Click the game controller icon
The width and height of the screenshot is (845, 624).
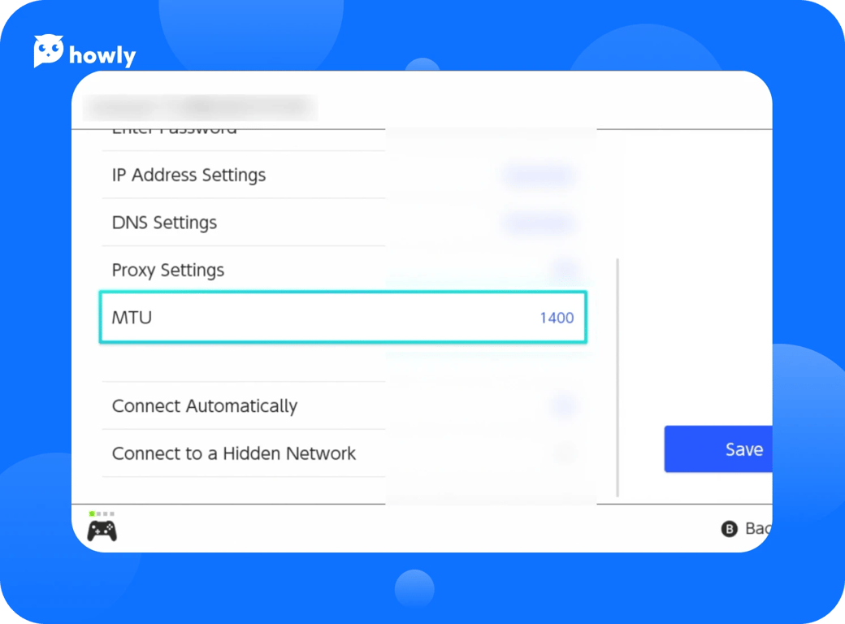(x=102, y=531)
